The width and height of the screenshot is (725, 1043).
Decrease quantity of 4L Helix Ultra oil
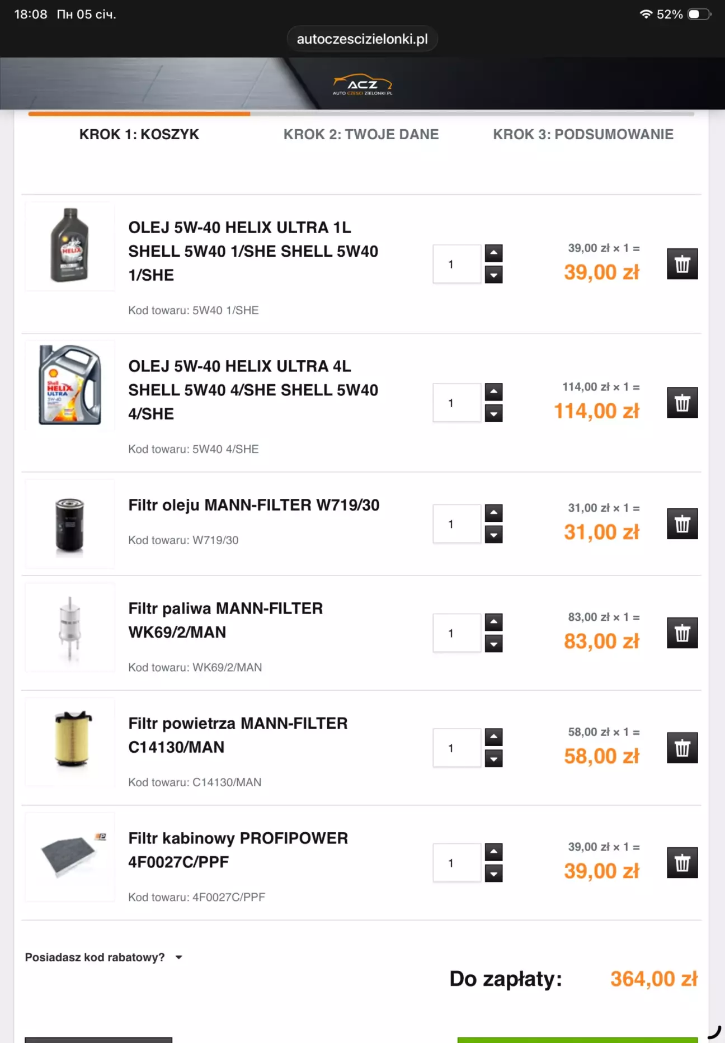pos(493,414)
